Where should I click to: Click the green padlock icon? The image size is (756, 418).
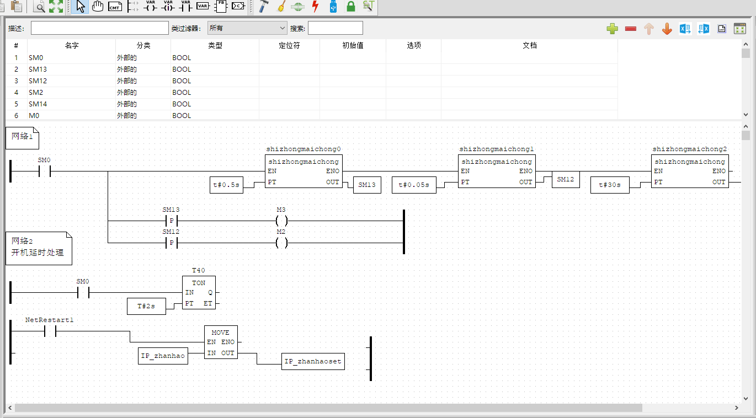350,7
